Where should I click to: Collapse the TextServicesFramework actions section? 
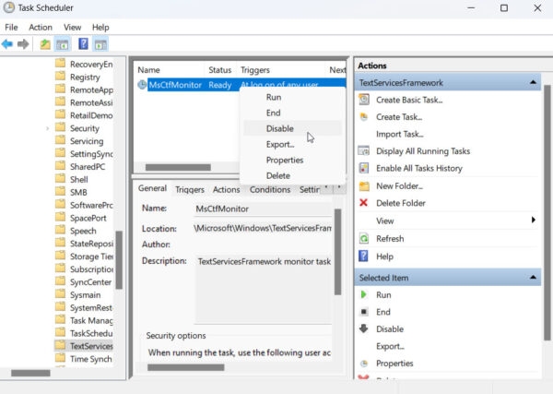coord(533,82)
